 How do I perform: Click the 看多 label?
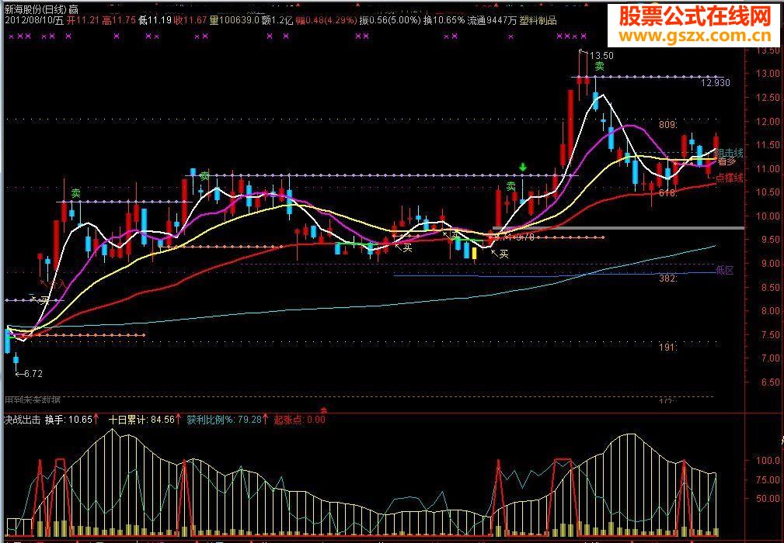click(727, 161)
